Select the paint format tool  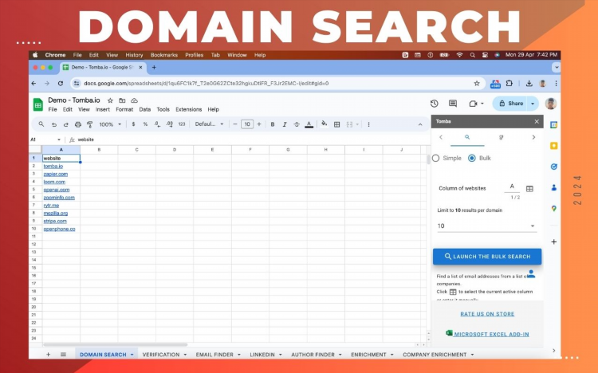pos(89,124)
